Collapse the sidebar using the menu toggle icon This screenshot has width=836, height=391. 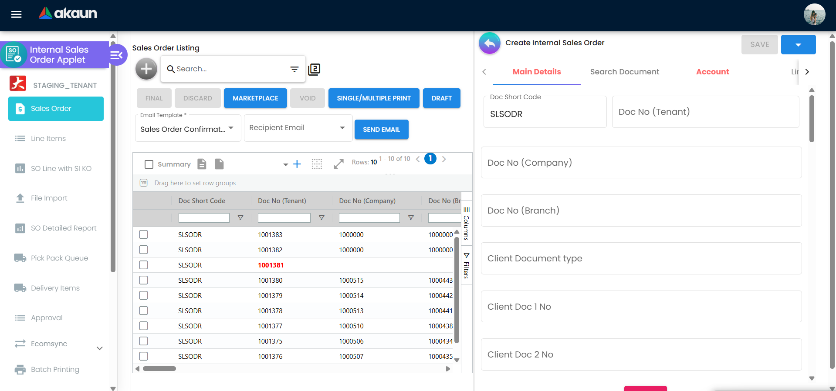(x=116, y=55)
